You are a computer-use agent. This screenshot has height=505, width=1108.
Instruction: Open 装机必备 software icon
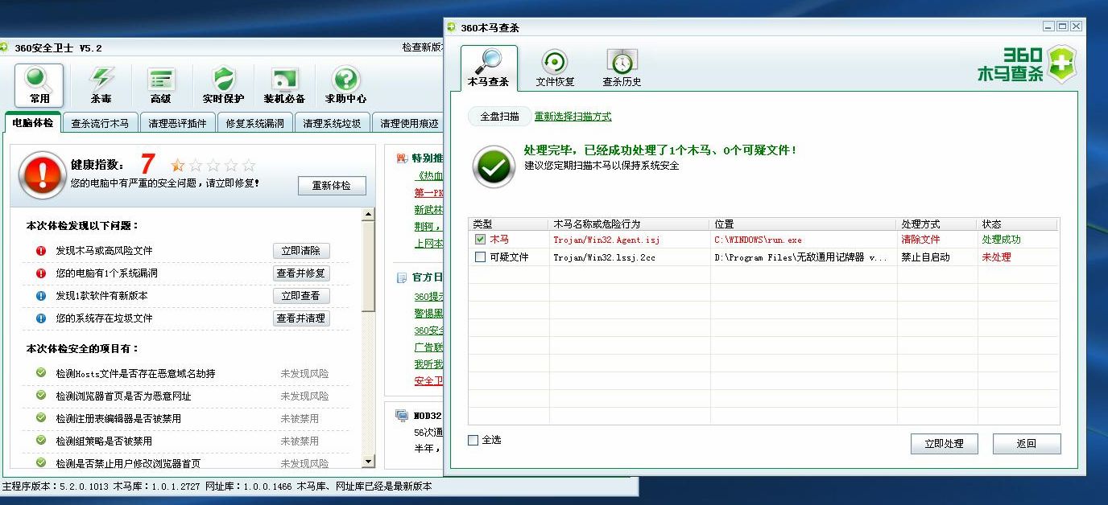point(284,85)
